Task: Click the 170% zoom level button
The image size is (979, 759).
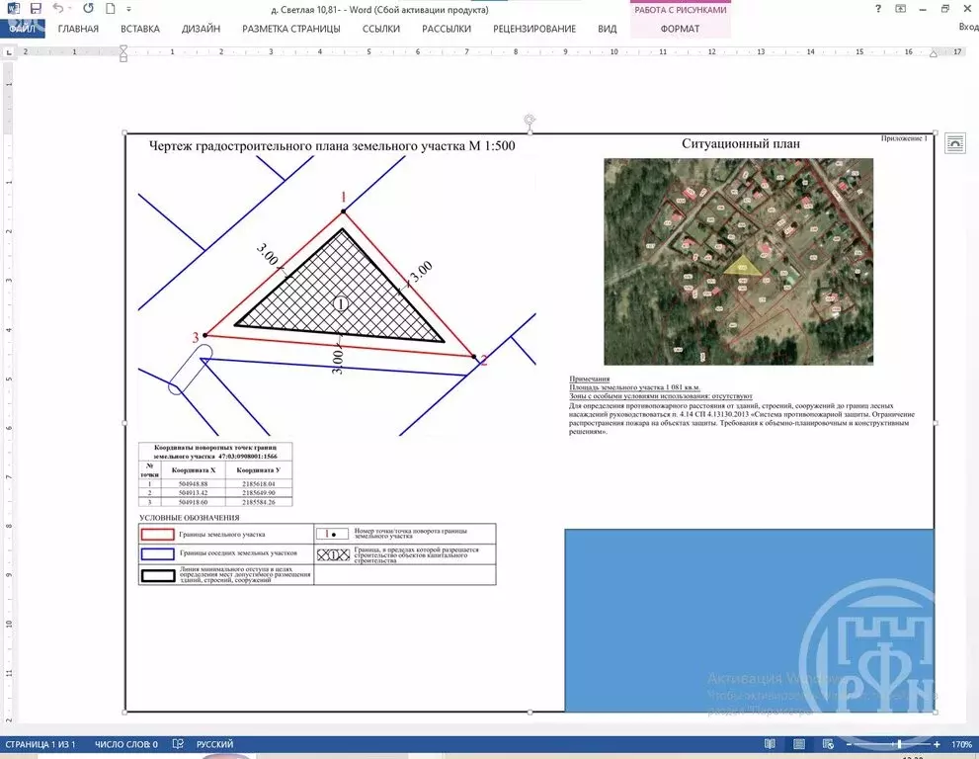Action: point(961,744)
